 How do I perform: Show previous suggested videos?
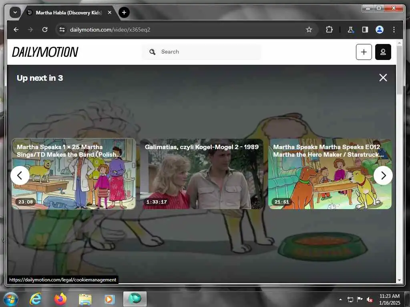point(20,175)
